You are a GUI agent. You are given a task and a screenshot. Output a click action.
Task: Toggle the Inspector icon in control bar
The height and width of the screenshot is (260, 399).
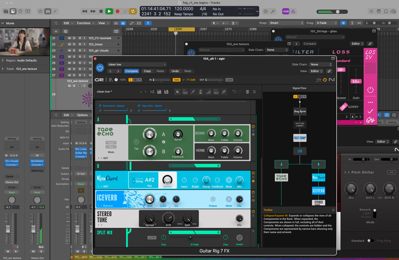13,11
